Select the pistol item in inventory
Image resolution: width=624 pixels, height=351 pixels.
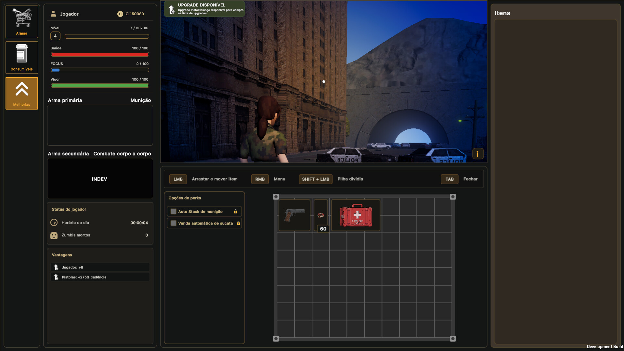click(294, 215)
